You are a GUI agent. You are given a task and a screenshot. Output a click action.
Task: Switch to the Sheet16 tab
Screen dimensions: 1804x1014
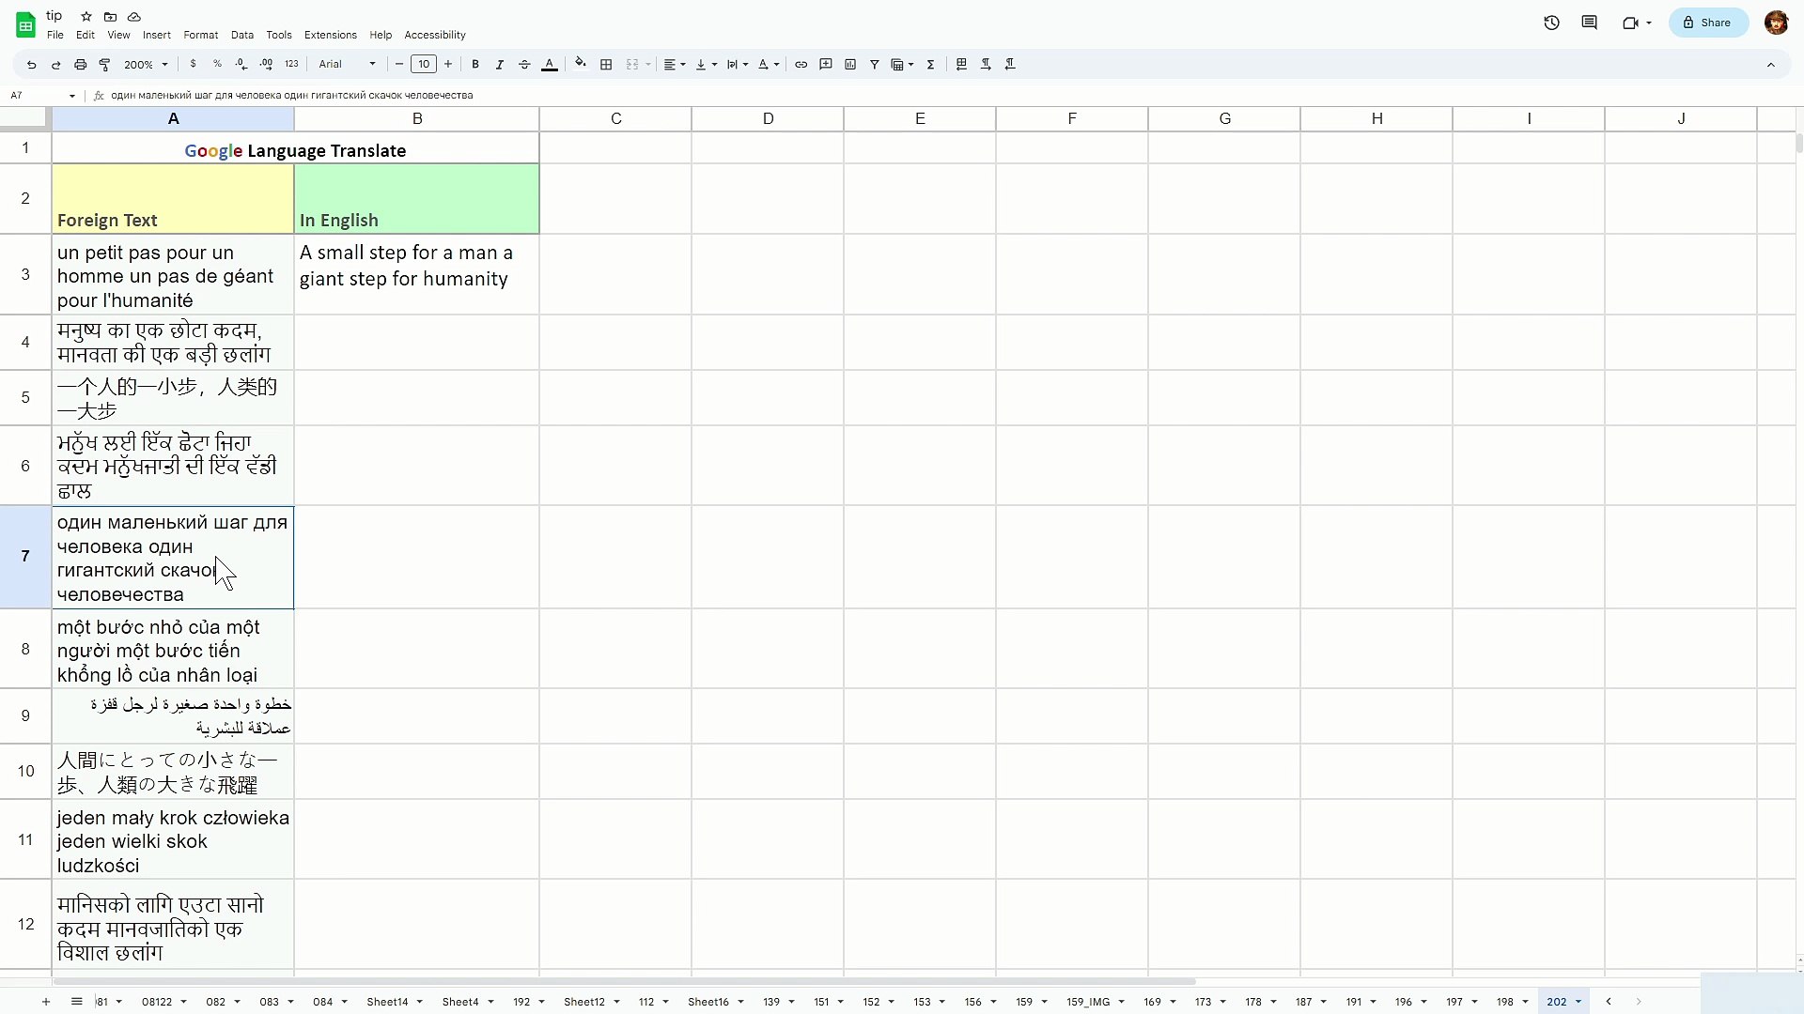[709, 1002]
